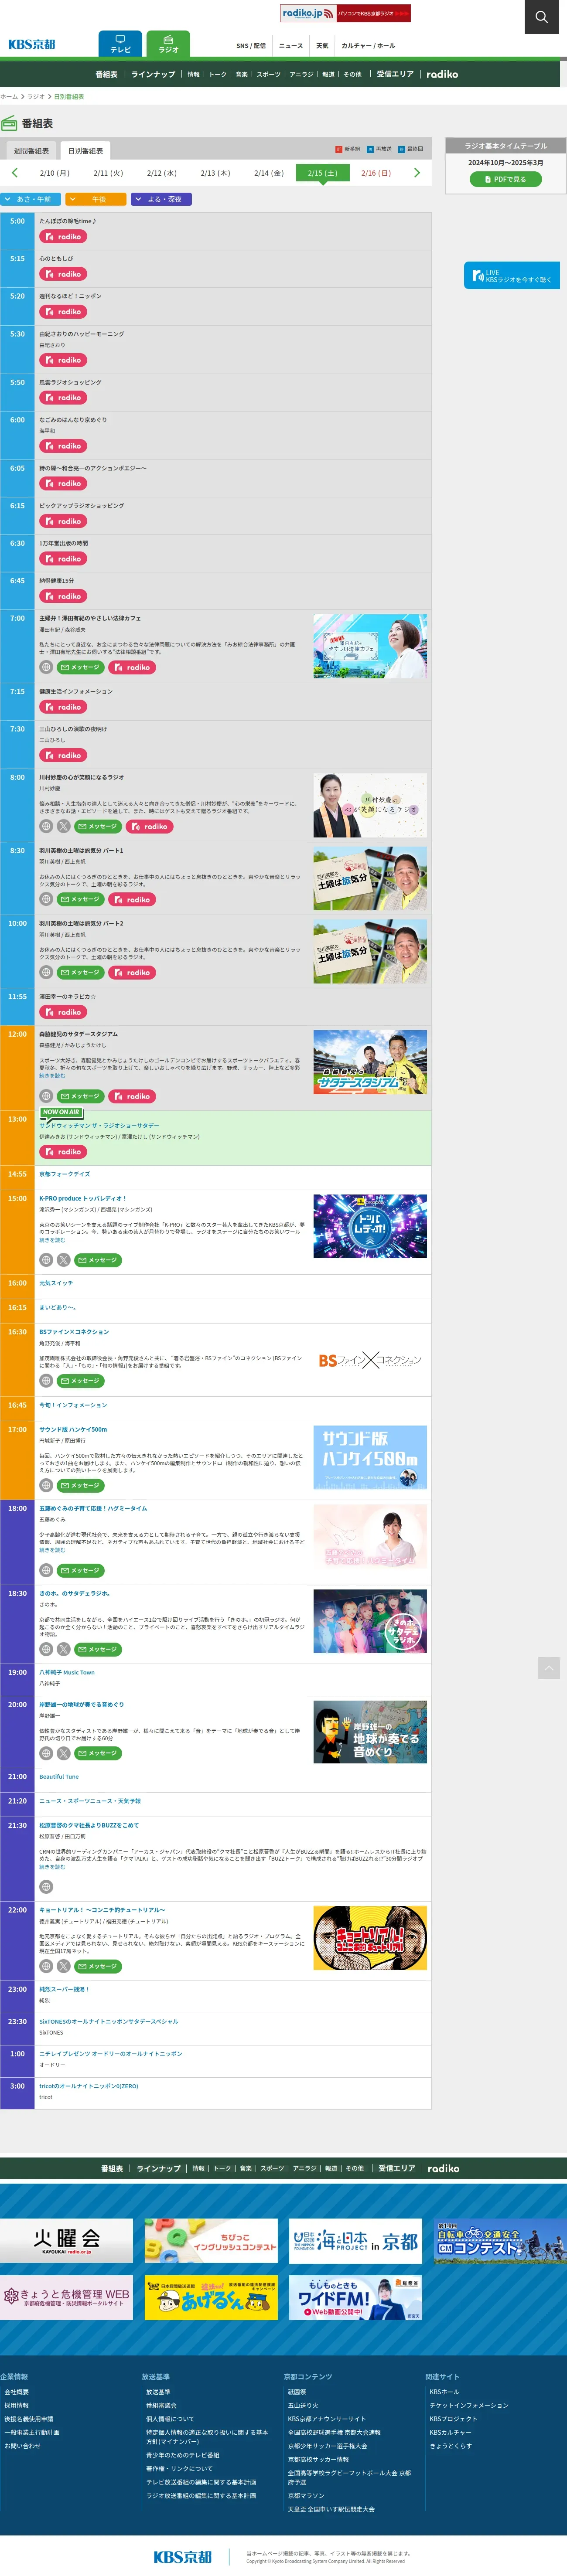Image resolution: width=567 pixels, height=2576 pixels.
Task: Open the ニュース header menu item
Action: (291, 46)
